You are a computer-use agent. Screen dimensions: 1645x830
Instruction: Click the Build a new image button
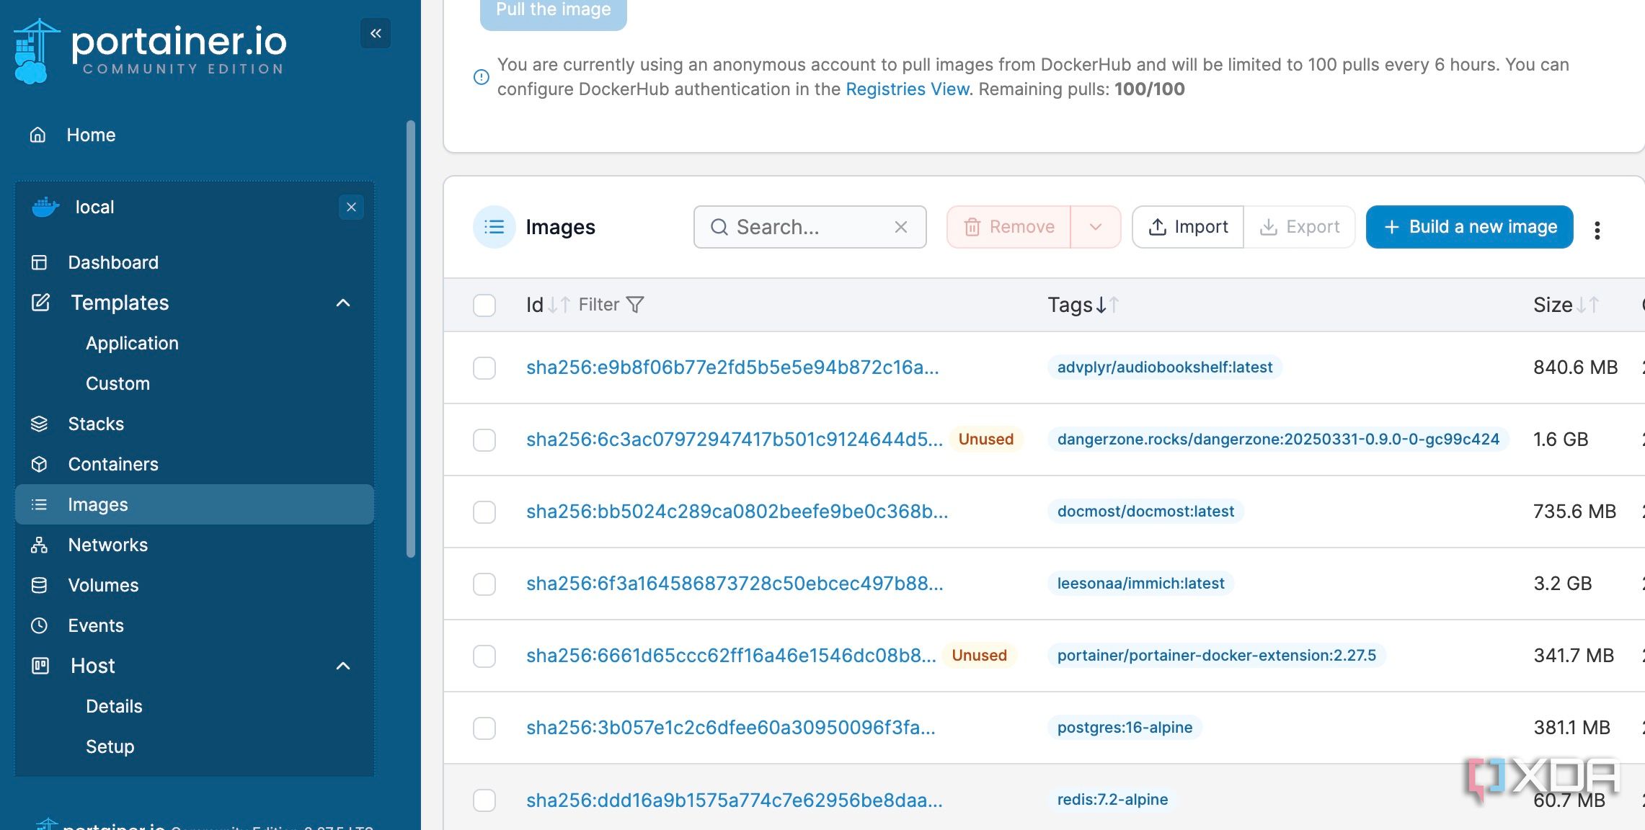coord(1469,227)
